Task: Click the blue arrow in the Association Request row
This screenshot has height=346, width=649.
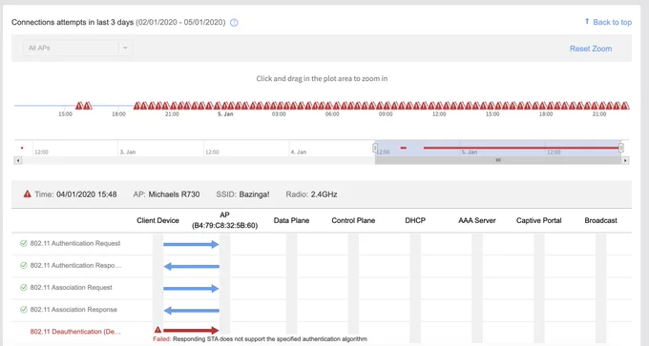Action: (x=191, y=289)
